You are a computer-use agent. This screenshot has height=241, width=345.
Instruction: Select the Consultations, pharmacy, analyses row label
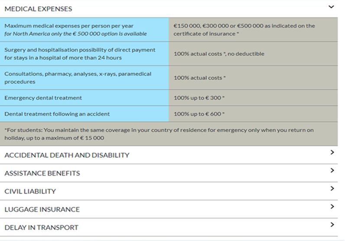click(78, 78)
